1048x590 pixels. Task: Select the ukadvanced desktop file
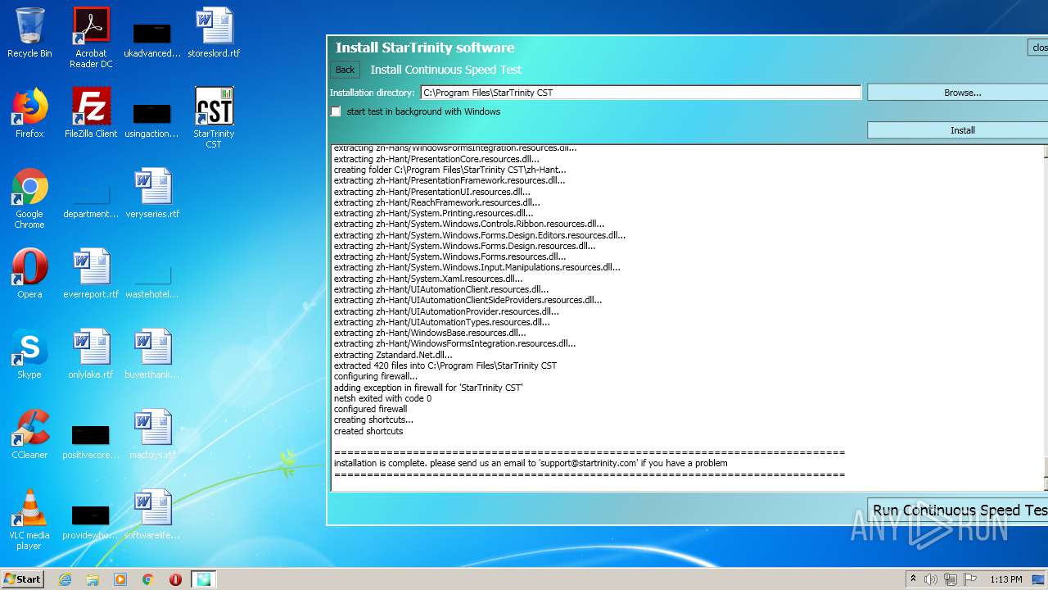pyautogui.click(x=152, y=38)
